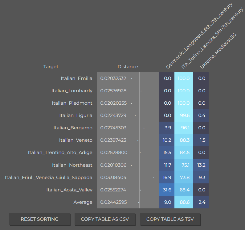Copy the table as CSV

point(105,219)
